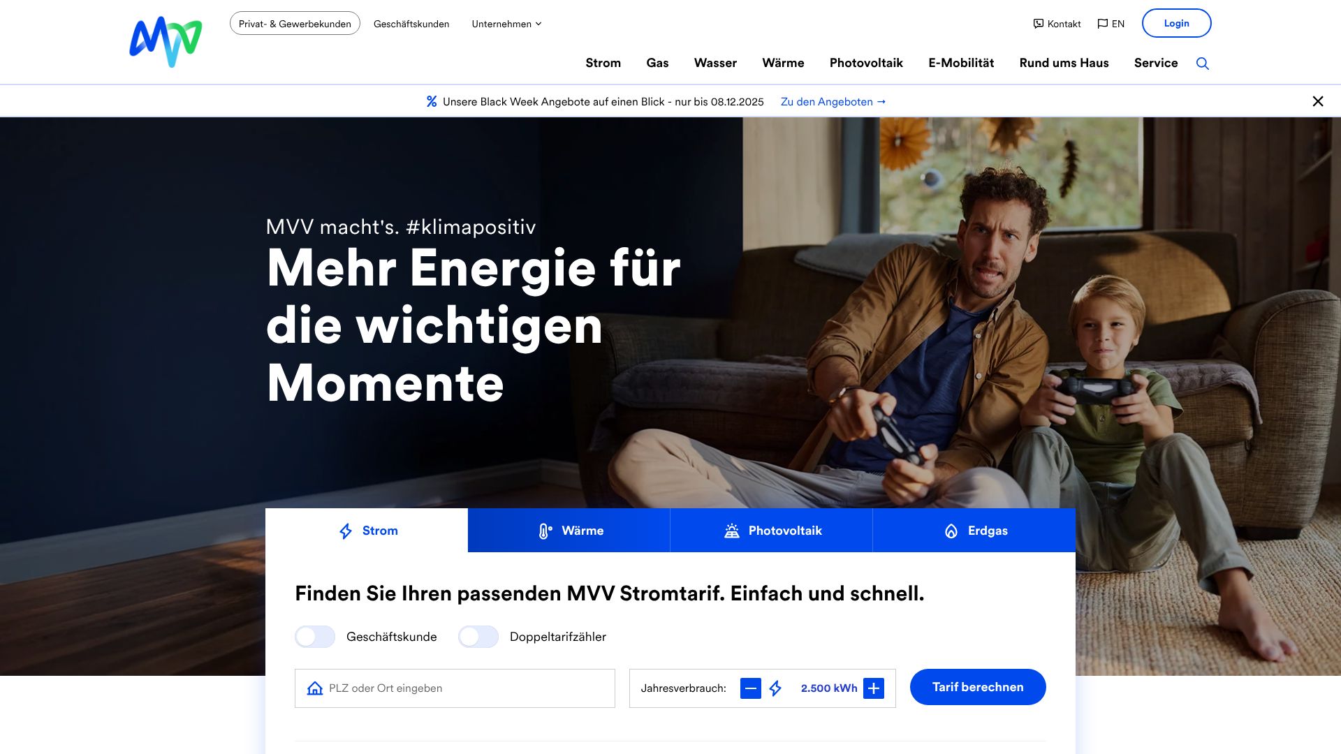Switch to the Photovoltaik tariff tab
Screen dimensions: 1341x754
click(771, 531)
